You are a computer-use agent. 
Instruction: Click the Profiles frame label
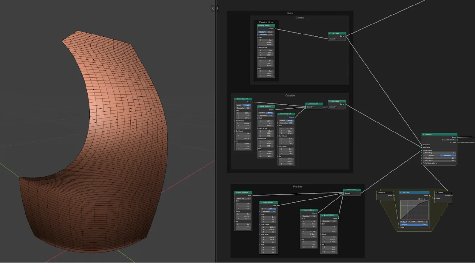[x=298, y=187]
